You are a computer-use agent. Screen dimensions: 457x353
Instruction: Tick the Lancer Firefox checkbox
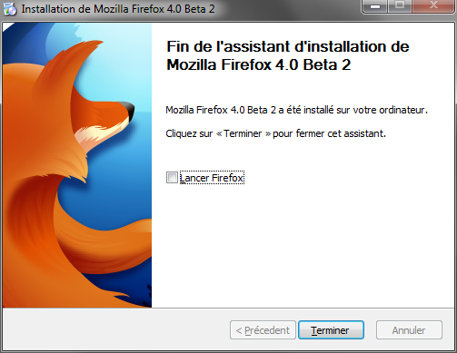[x=172, y=178]
